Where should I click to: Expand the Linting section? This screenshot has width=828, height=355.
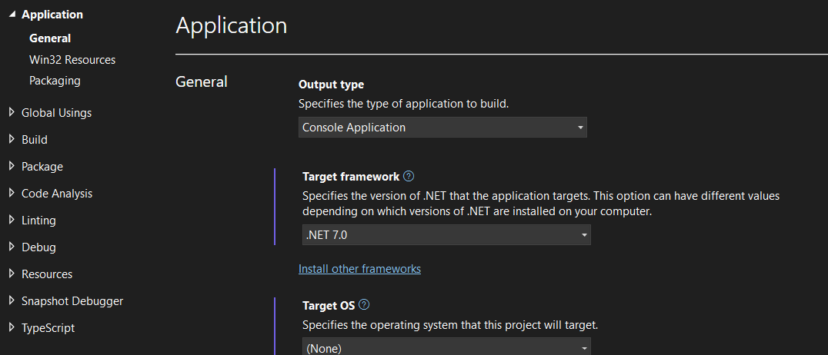tap(12, 220)
